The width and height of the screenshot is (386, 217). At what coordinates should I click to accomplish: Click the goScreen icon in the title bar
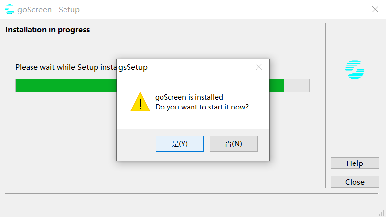tap(9, 10)
